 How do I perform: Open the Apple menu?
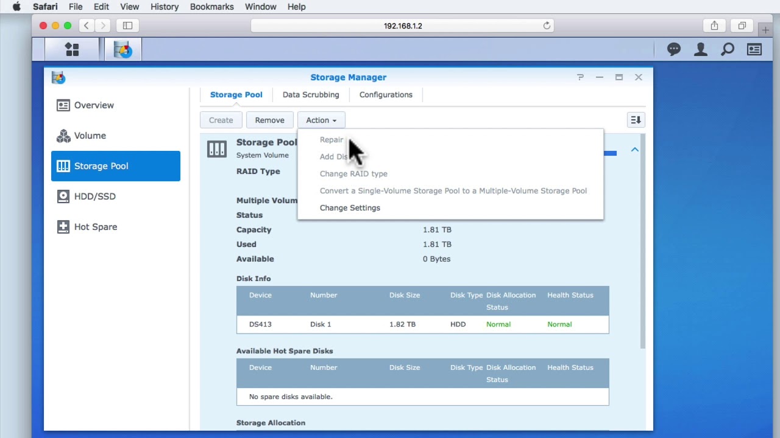click(16, 7)
